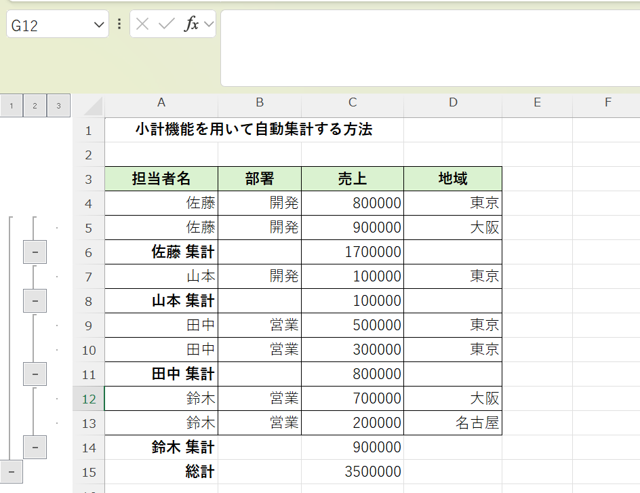Click the enter checkmark icon in formula bar
The height and width of the screenshot is (493, 640).
pyautogui.click(x=166, y=24)
